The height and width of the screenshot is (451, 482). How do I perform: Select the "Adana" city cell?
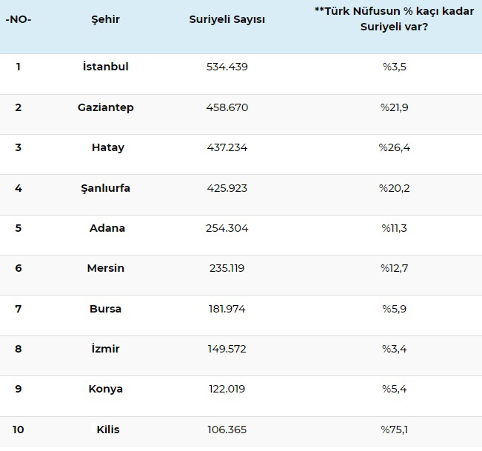(107, 228)
